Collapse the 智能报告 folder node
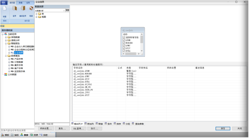Screen dimensions: 249x138 pyautogui.click(x=6, y=43)
